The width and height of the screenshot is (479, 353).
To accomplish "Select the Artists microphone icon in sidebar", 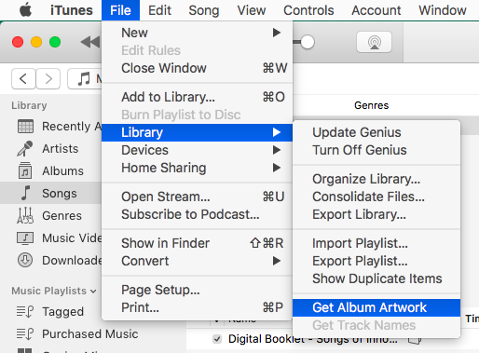I will 25,149.
